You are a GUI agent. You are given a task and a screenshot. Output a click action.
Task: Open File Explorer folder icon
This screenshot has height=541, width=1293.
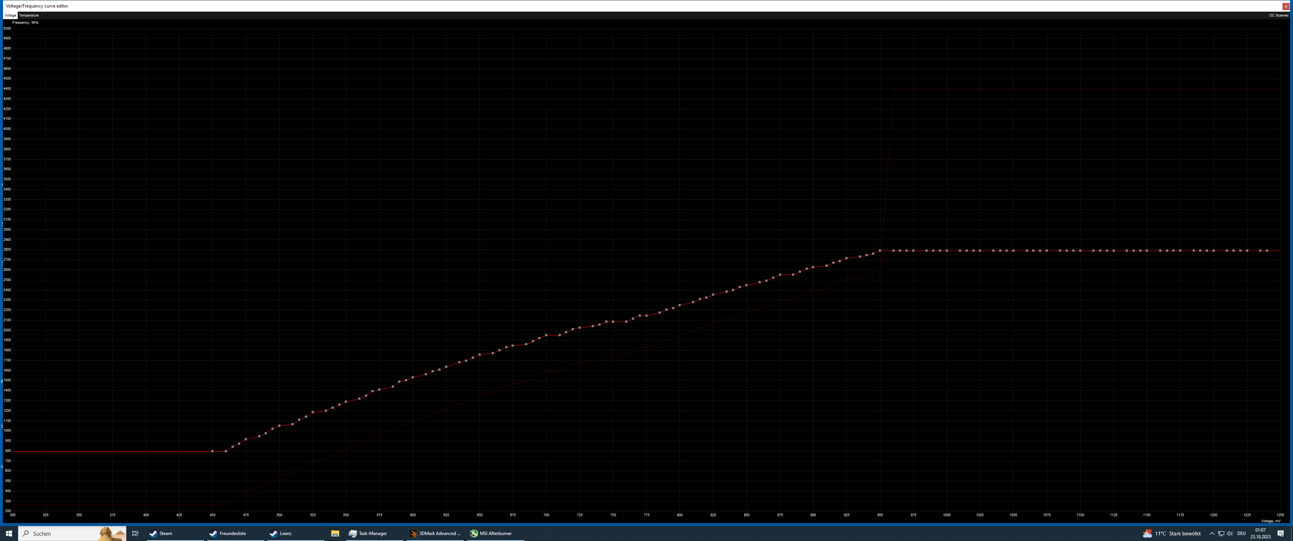pos(335,533)
